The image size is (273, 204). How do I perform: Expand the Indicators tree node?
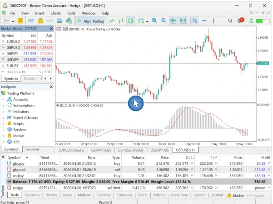tap(3, 112)
